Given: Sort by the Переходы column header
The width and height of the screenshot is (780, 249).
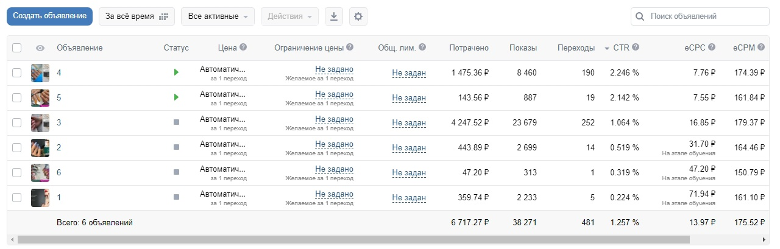Looking at the screenshot, I should pos(576,48).
